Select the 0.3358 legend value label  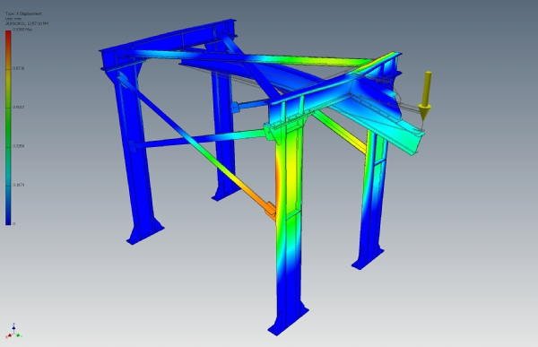pos(18,146)
